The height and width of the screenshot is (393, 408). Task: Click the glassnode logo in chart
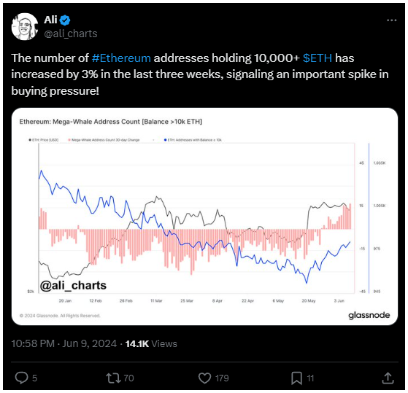pos(369,315)
